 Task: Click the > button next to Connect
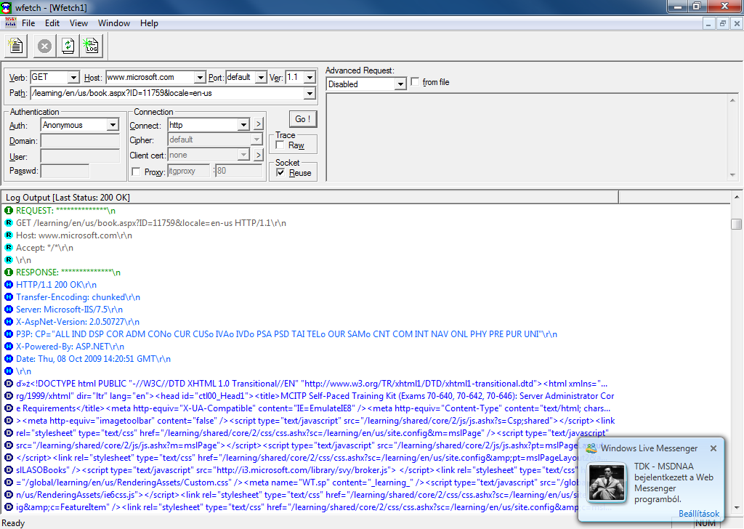pos(258,124)
